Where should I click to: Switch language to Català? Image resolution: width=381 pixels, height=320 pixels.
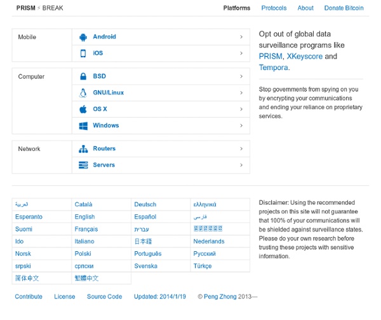click(x=83, y=205)
